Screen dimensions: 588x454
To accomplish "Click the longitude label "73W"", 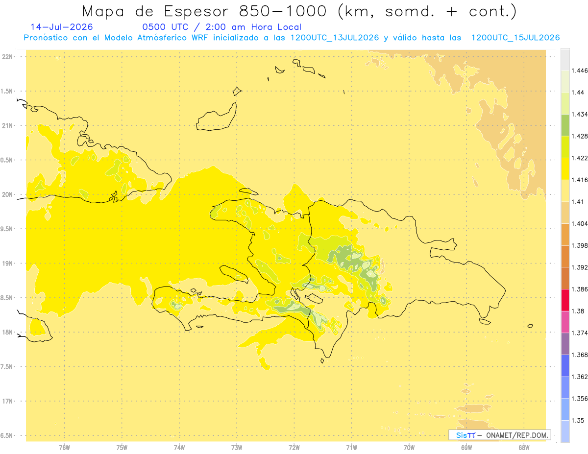I will pos(237,448).
